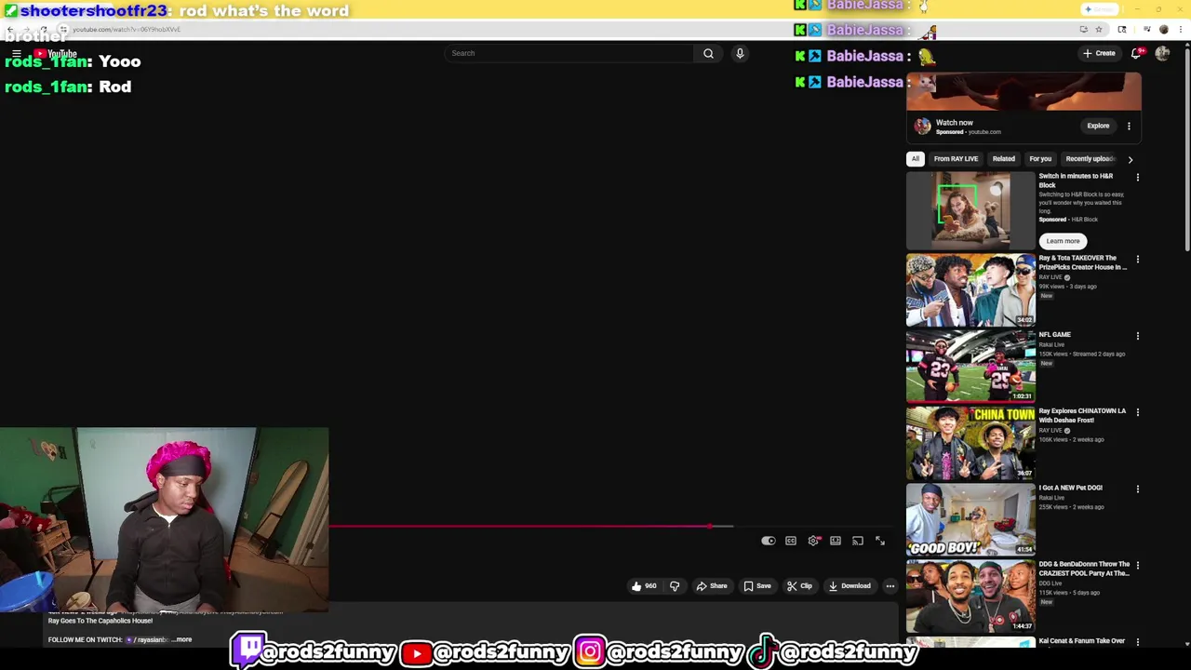Click Learn more on H&R Block ad
Screen dimensions: 1191x670
[x=1063, y=241]
